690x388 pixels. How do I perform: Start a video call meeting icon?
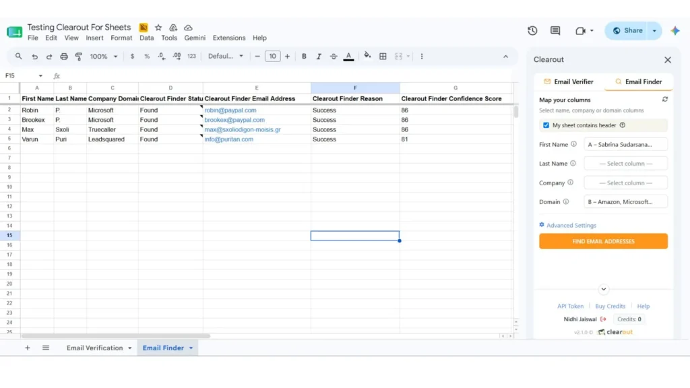[580, 30]
